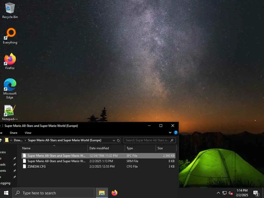Click the Type here to search box
Image resolution: width=264 pixels, height=198 pixels.
(x=54, y=193)
